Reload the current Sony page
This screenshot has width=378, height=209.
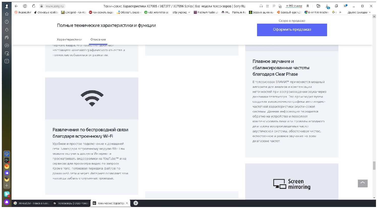pyautogui.click(x=34, y=6)
